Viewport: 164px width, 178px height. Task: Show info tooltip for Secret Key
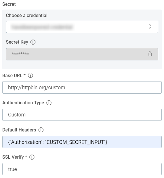(33, 42)
